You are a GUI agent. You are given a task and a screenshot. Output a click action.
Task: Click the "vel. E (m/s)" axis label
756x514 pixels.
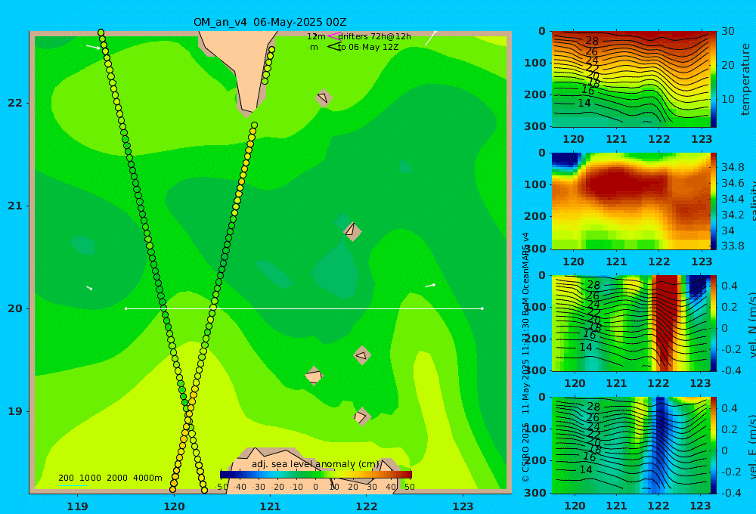[751, 445]
